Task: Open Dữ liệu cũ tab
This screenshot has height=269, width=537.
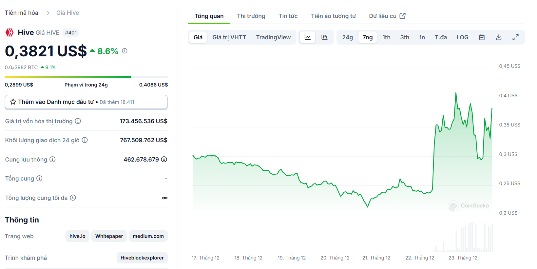Action: coord(387,16)
